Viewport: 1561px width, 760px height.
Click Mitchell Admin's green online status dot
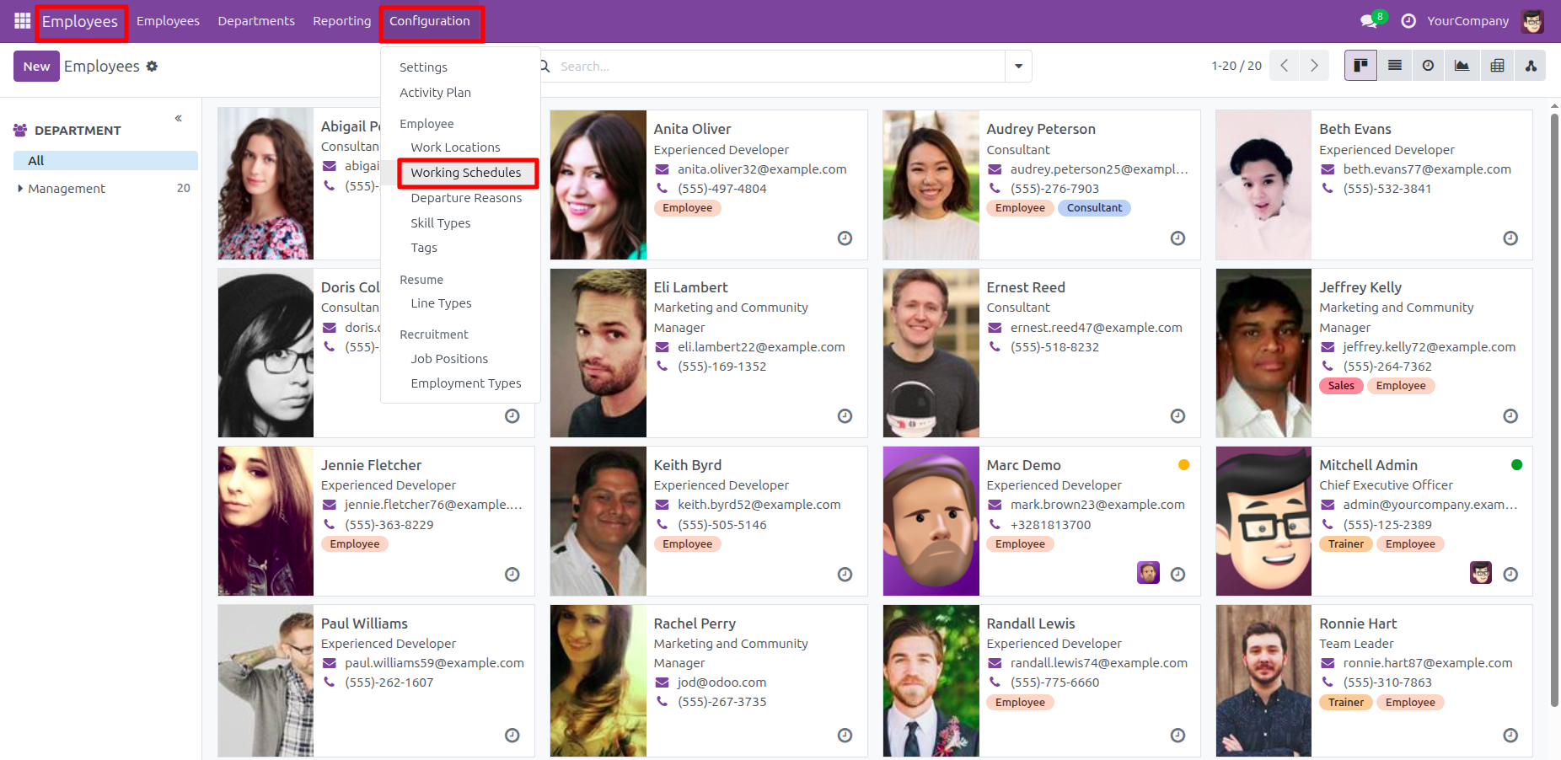1516,465
